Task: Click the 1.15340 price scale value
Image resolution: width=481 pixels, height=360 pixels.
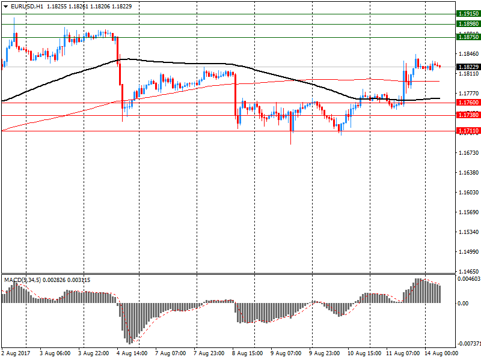Action: tap(468, 232)
